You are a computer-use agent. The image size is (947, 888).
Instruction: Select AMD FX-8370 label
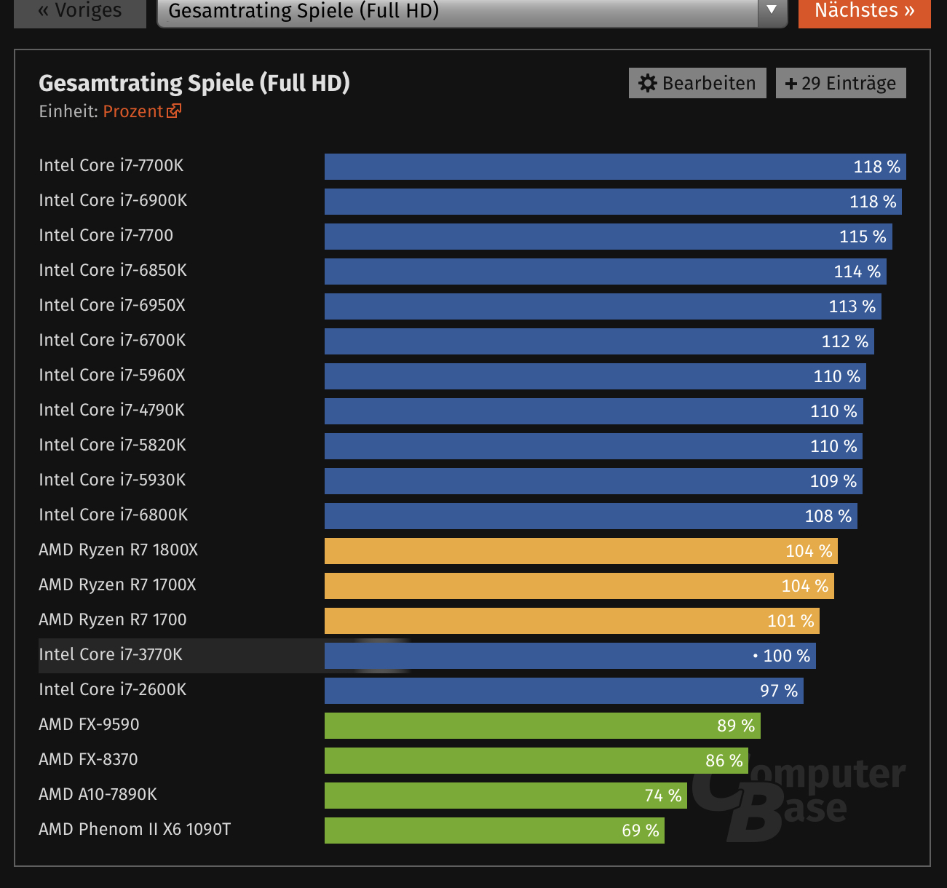[x=88, y=759]
